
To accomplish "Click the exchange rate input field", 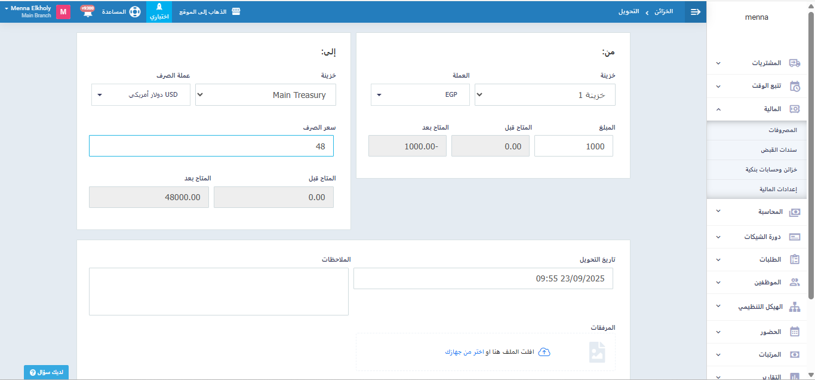I will point(211,146).
